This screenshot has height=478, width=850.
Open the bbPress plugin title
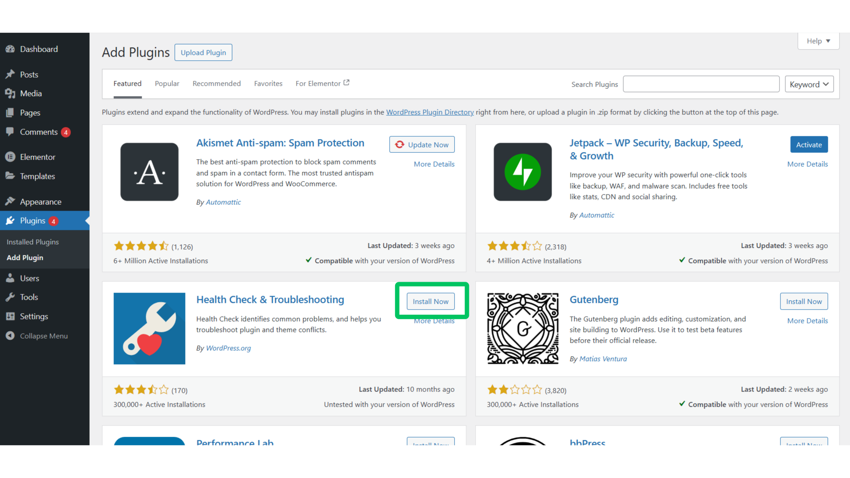(587, 442)
